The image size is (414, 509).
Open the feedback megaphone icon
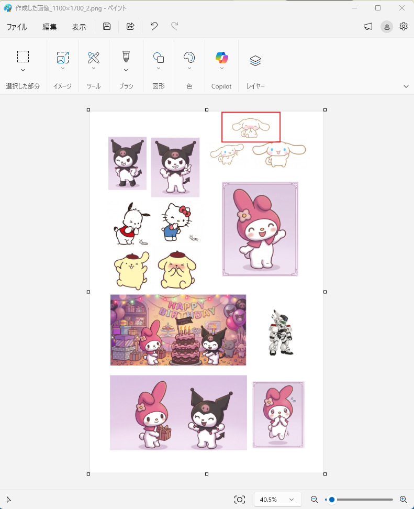pos(368,27)
